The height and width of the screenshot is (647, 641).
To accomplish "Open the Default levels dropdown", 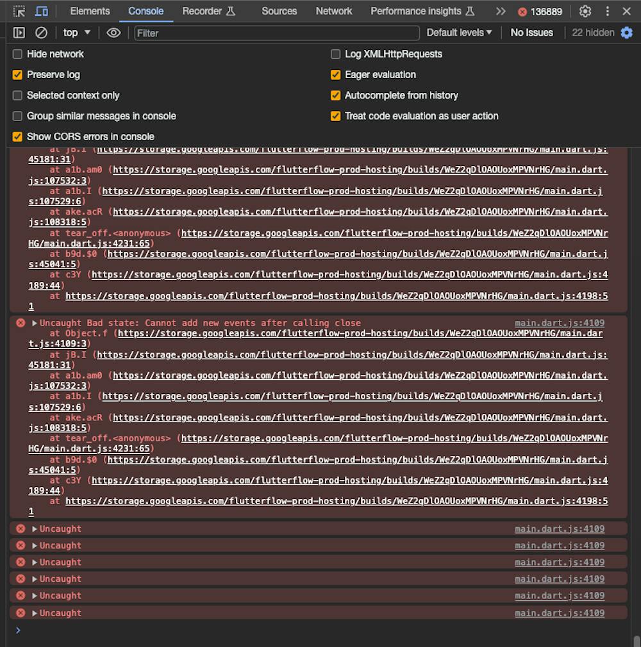I will point(458,32).
